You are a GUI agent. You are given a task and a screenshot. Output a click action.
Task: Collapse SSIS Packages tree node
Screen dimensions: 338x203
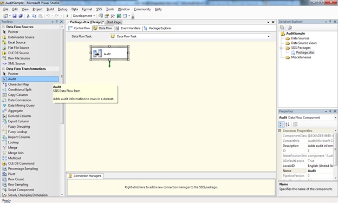281,48
